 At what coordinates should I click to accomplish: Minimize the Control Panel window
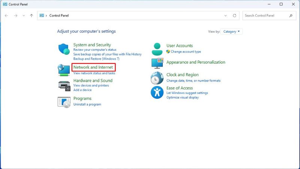coord(269,4)
